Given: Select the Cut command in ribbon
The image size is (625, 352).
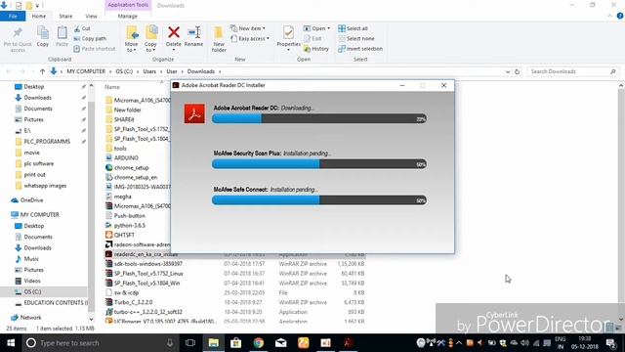Looking at the screenshot, I should coord(82,28).
